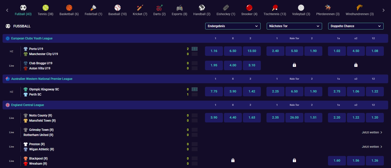This screenshot has height=168, width=391.
Task: Open the Pferderennen (3) category
Action: coord(328,7)
